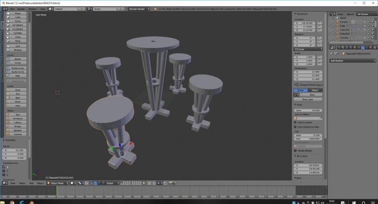Add a Camera object
The image size is (378, 204).
click(x=17, y=134)
